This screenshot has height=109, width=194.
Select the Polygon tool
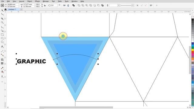pyautogui.click(x=2, y=42)
